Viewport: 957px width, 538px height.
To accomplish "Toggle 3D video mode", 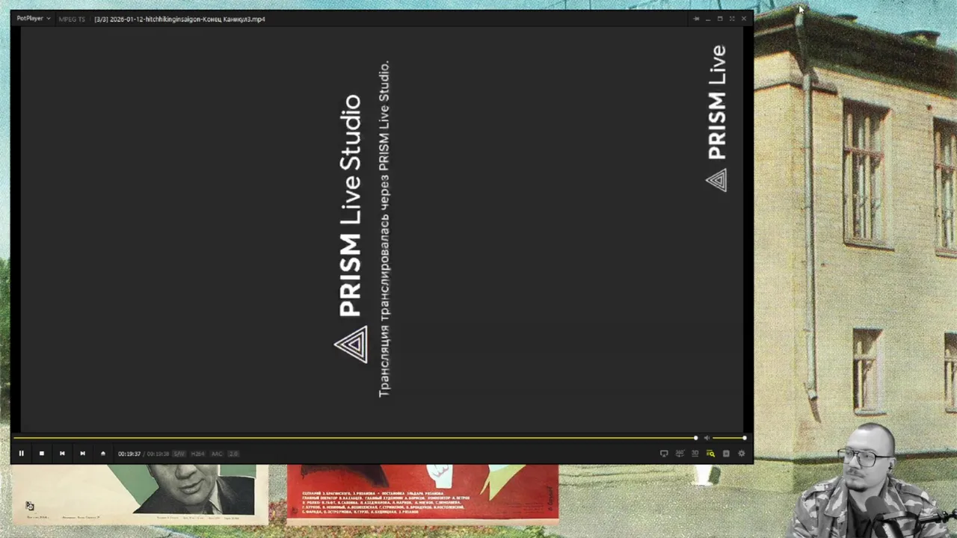I will click(695, 454).
